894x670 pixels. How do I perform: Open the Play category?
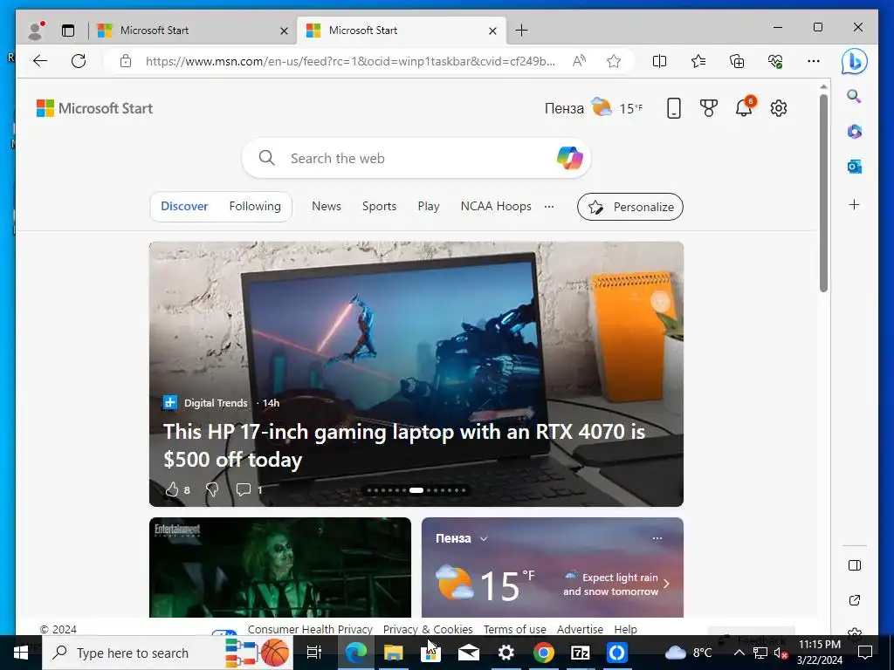428,206
